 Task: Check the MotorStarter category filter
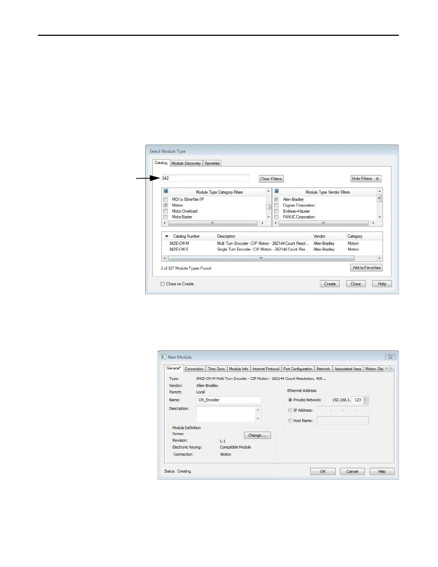click(x=165, y=217)
